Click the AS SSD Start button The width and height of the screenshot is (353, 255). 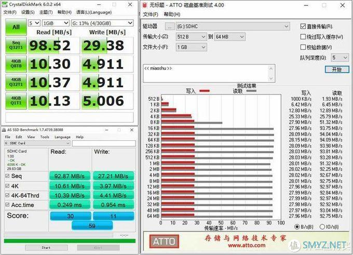46,248
